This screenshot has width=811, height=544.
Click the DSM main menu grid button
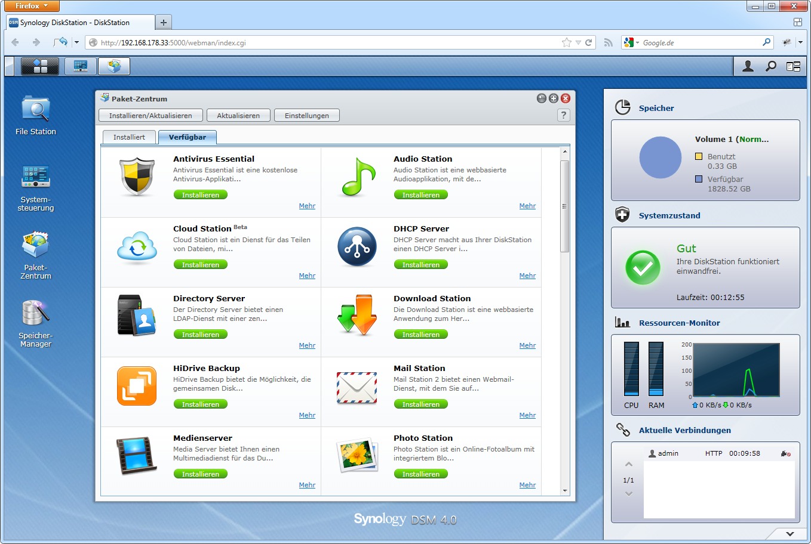[40, 66]
